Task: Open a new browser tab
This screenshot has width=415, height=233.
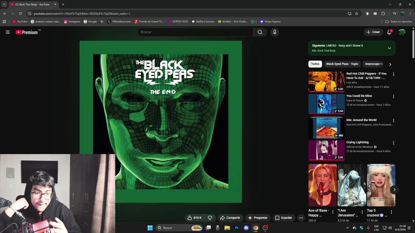Action: (63, 5)
